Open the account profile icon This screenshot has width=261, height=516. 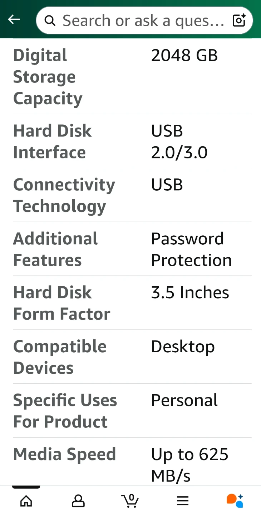point(78,501)
